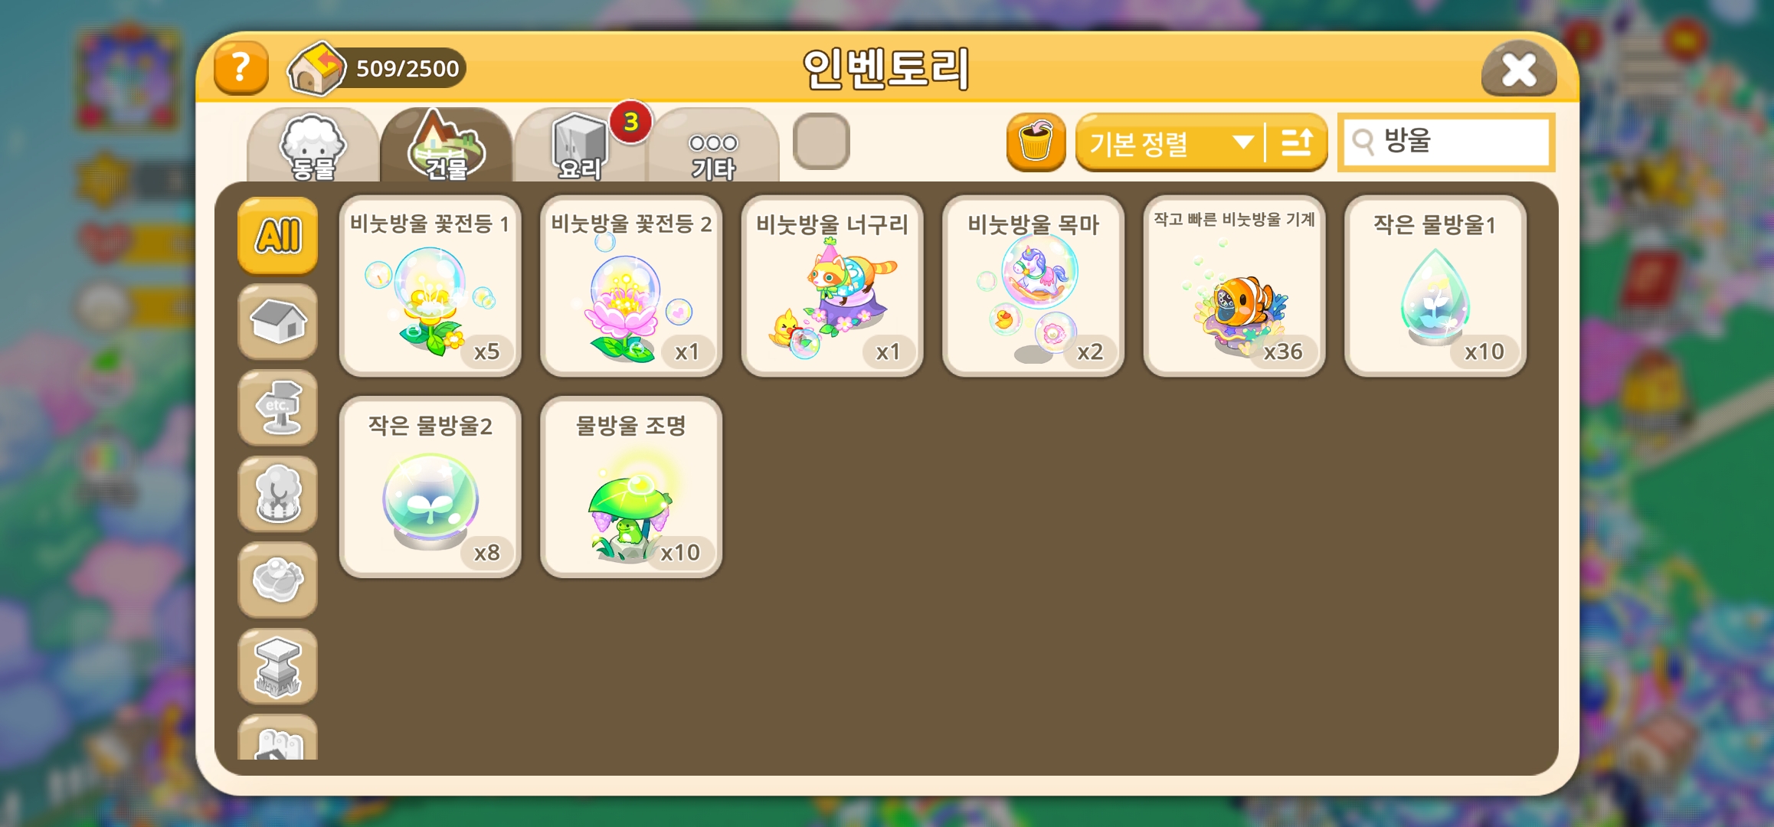The image size is (1774, 827).
Task: Toggle the All category filter
Action: (277, 235)
